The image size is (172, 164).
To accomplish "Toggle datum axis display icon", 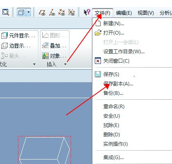I will 52,12.
